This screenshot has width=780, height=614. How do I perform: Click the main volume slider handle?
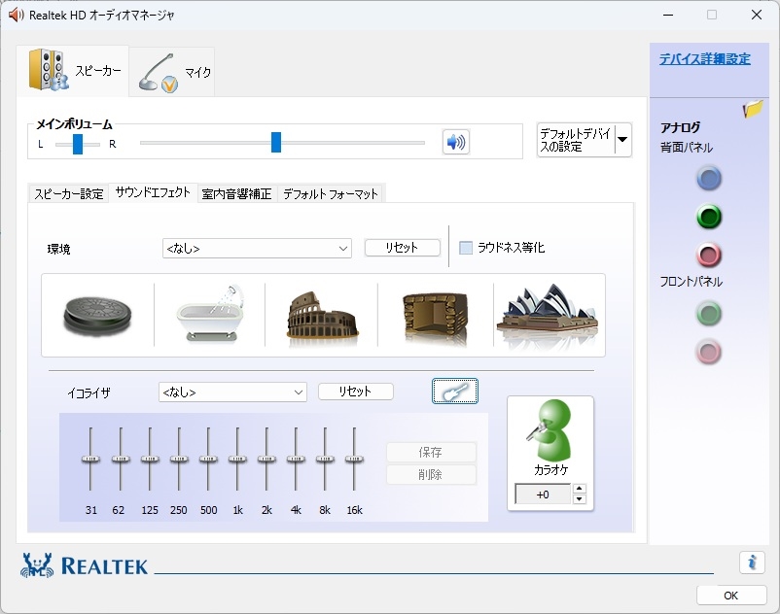(x=276, y=143)
